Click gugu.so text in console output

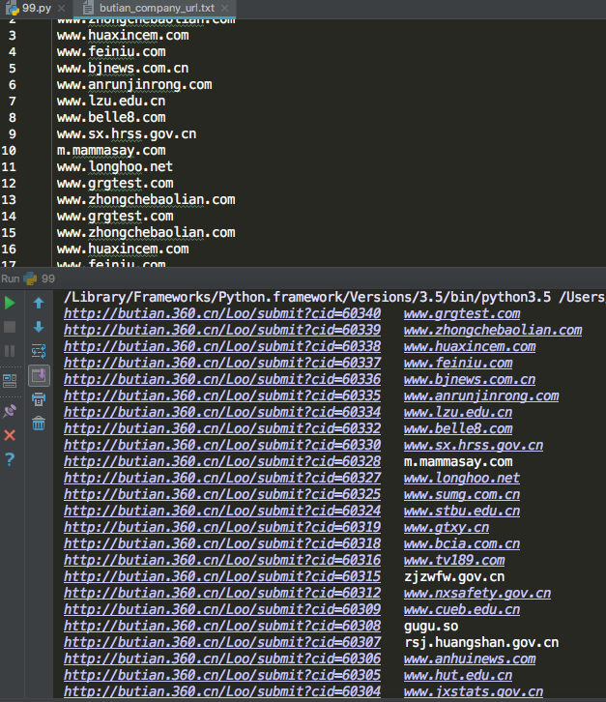coord(431,626)
